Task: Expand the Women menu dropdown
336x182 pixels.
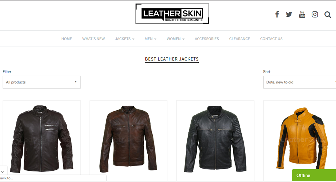Action: pyautogui.click(x=175, y=39)
